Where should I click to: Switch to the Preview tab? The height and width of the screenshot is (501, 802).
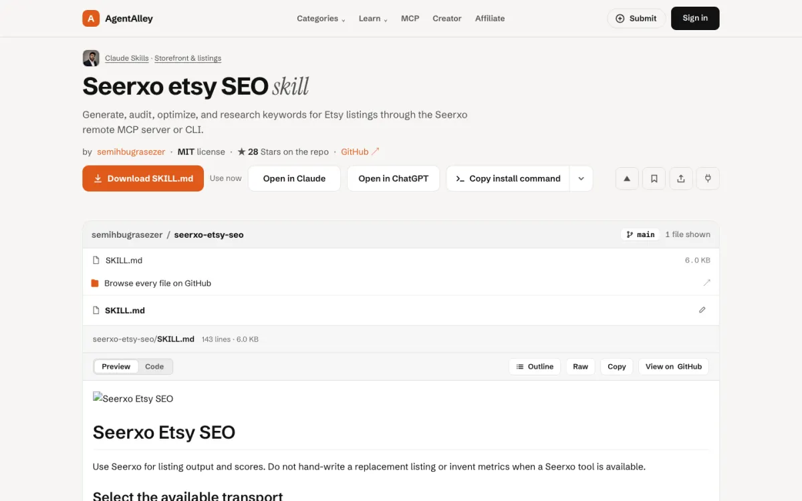[x=116, y=366]
